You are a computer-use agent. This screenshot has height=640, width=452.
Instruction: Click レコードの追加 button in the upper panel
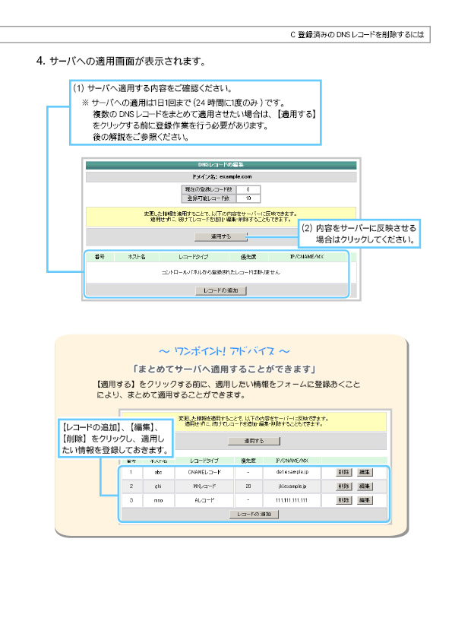(x=221, y=290)
